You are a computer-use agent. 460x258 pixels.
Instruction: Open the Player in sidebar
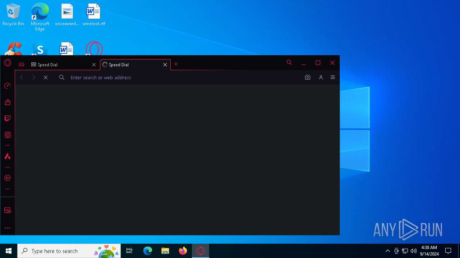[8, 178]
